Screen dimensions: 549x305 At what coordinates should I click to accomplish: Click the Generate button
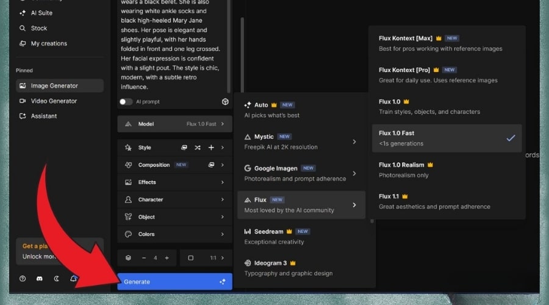click(174, 282)
